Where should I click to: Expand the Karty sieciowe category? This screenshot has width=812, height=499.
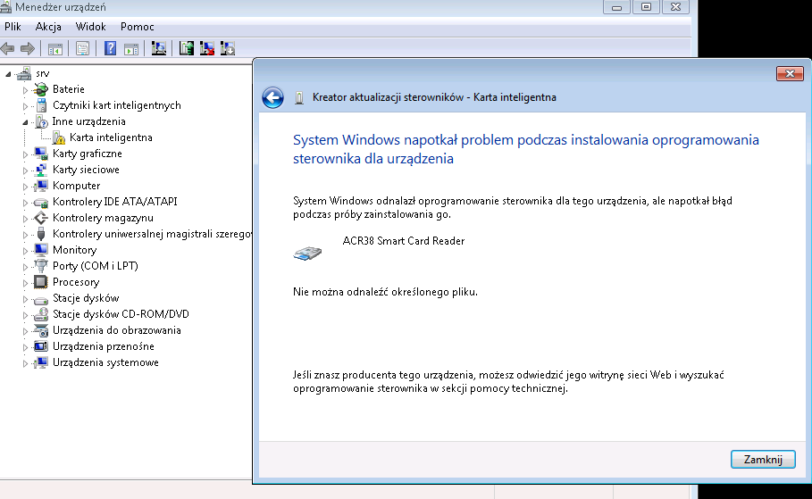(25, 170)
